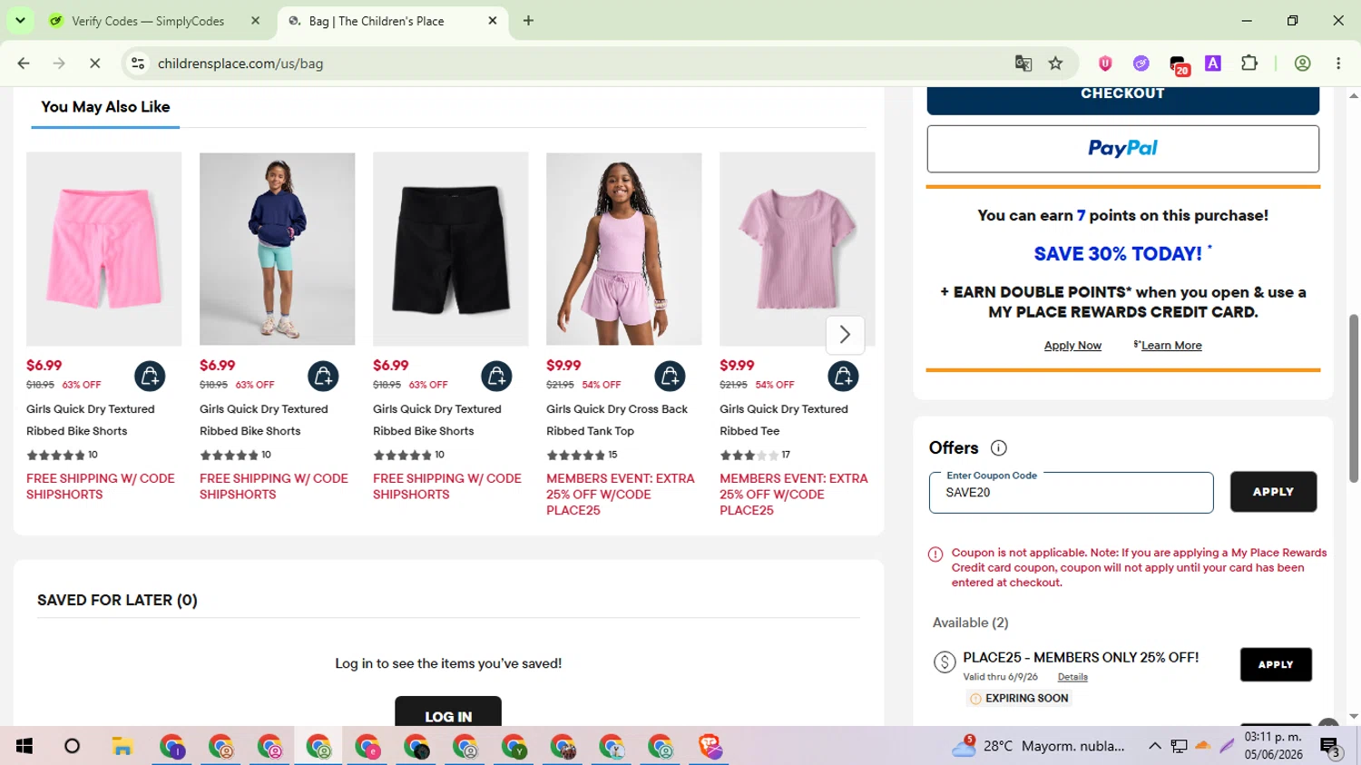This screenshot has height=765, width=1361.
Task: Open File Explorer from taskbar
Action: [122, 746]
